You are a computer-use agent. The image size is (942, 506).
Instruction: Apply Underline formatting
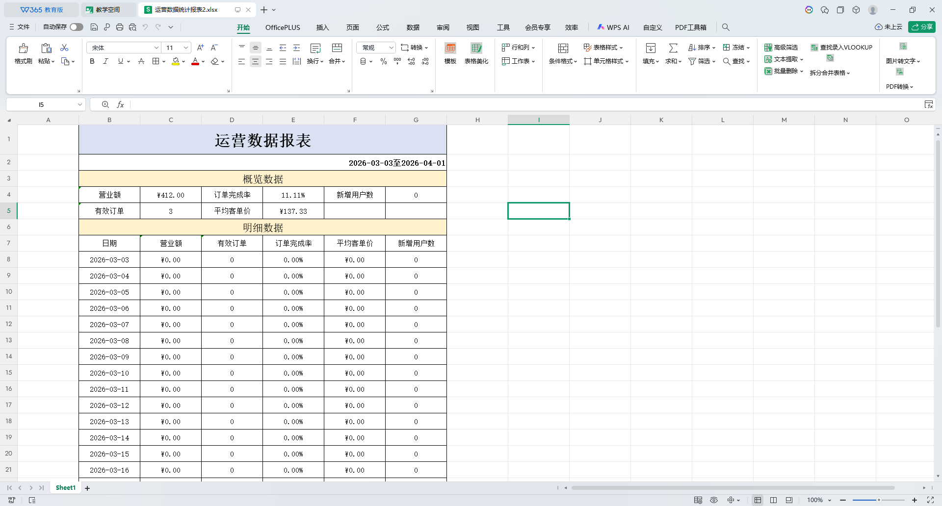pos(120,61)
